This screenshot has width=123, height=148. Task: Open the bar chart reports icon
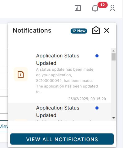78,8
